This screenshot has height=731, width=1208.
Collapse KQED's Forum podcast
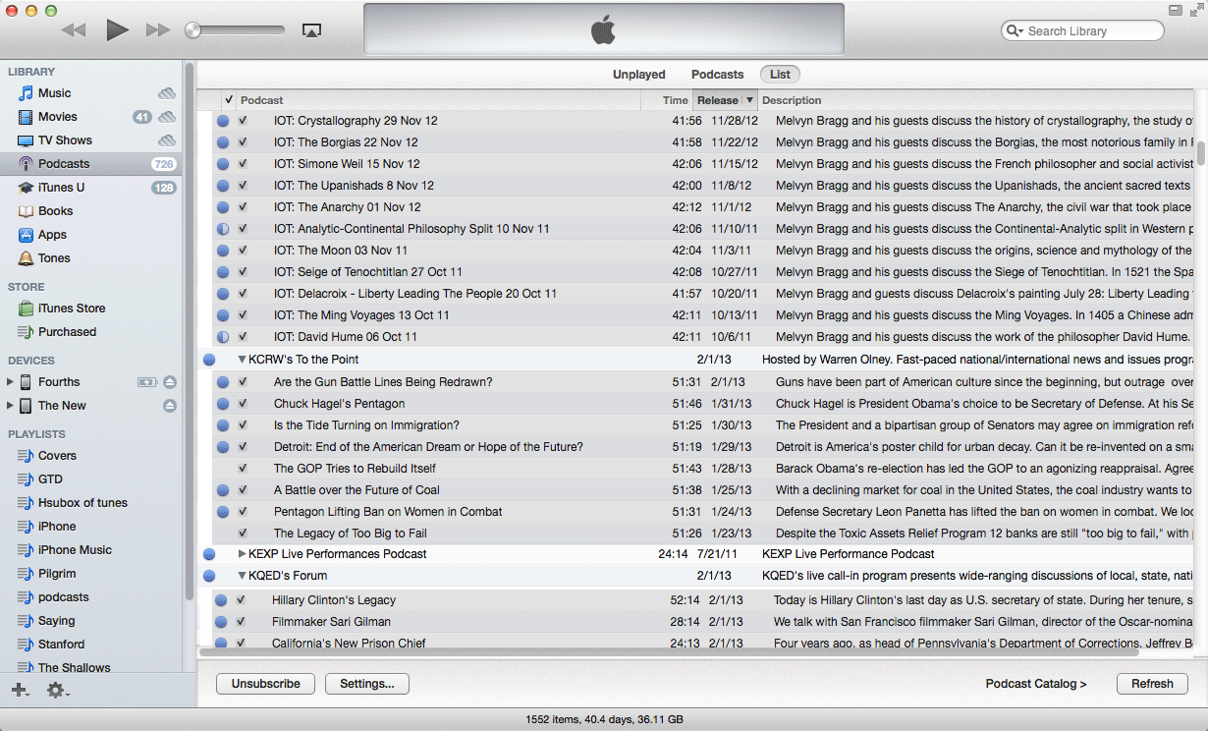click(242, 576)
